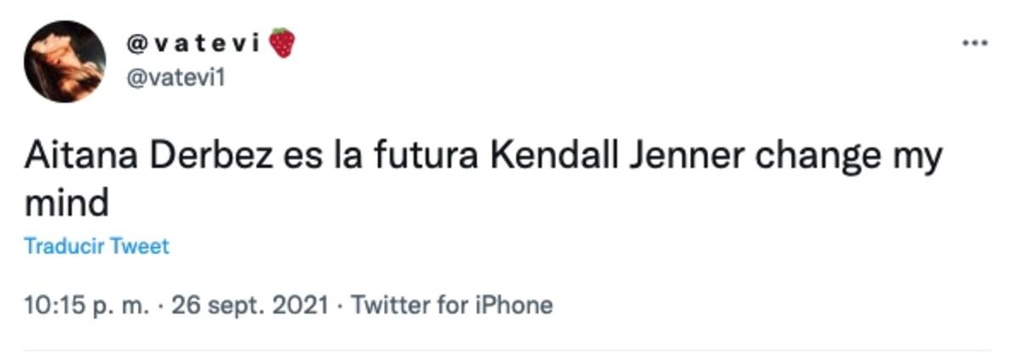Click the word "mind" on the second line
This screenshot has height=353, width=1017.
67,204
